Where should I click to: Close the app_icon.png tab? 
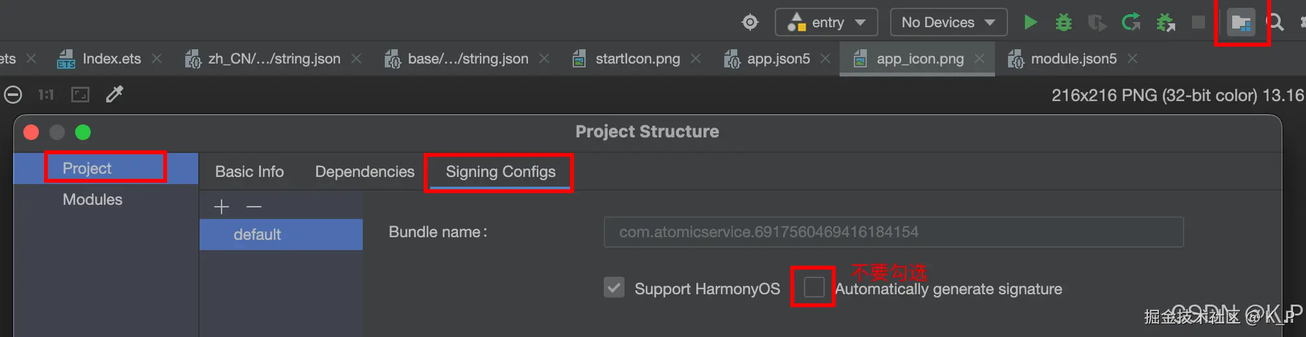pyautogui.click(x=979, y=59)
